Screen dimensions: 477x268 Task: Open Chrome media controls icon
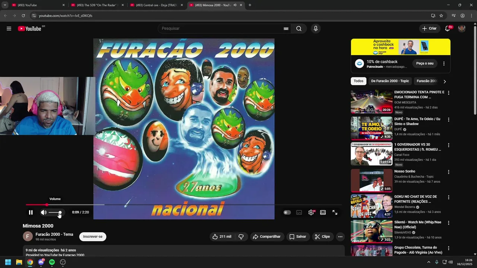(x=454, y=16)
